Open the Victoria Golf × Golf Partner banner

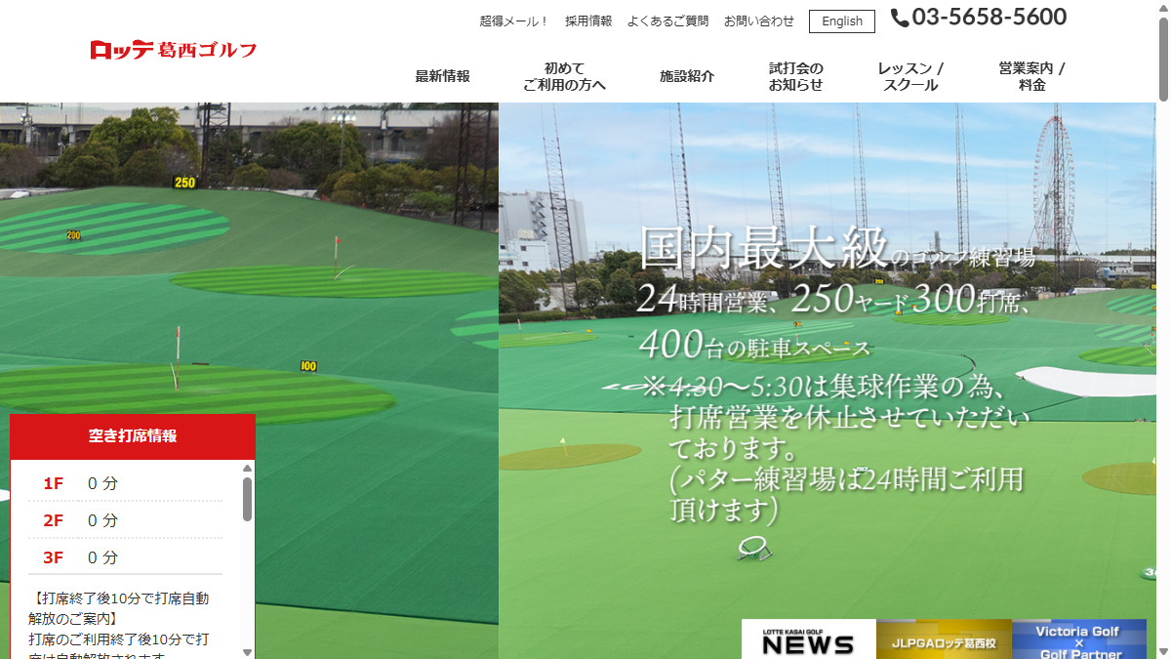(x=1079, y=639)
